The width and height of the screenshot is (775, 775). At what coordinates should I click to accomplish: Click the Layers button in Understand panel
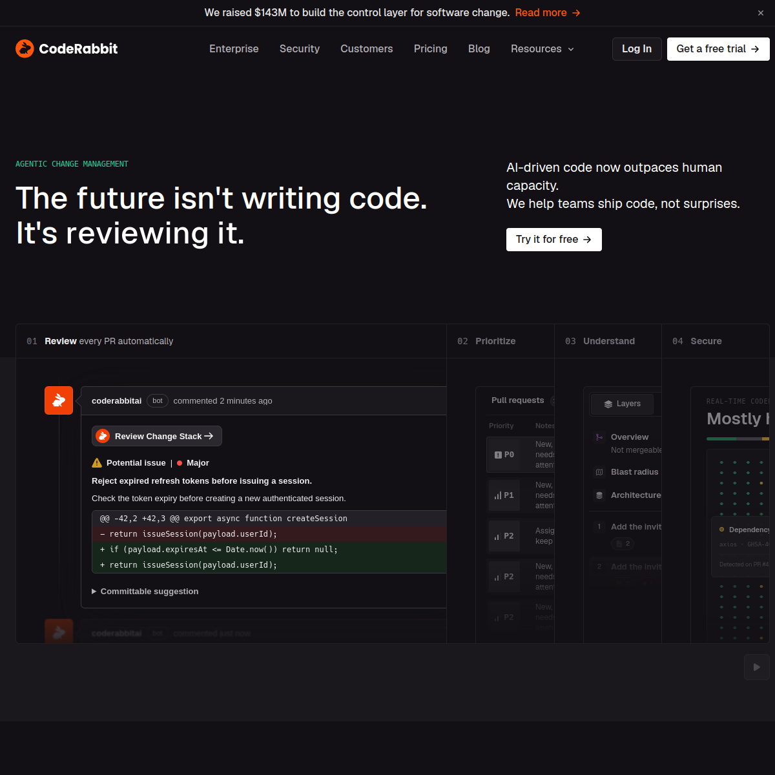click(x=622, y=404)
